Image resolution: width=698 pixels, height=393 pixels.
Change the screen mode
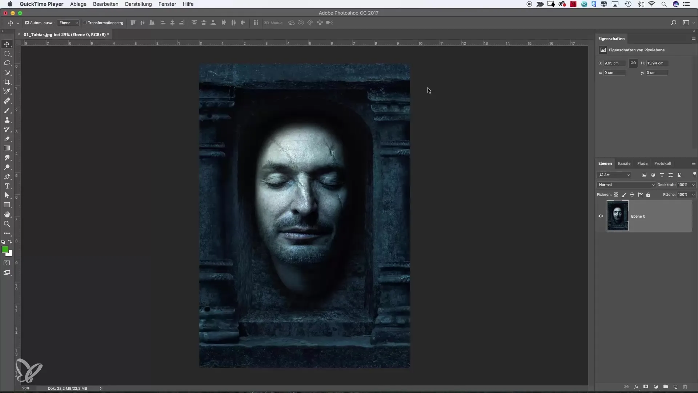[x=7, y=273]
